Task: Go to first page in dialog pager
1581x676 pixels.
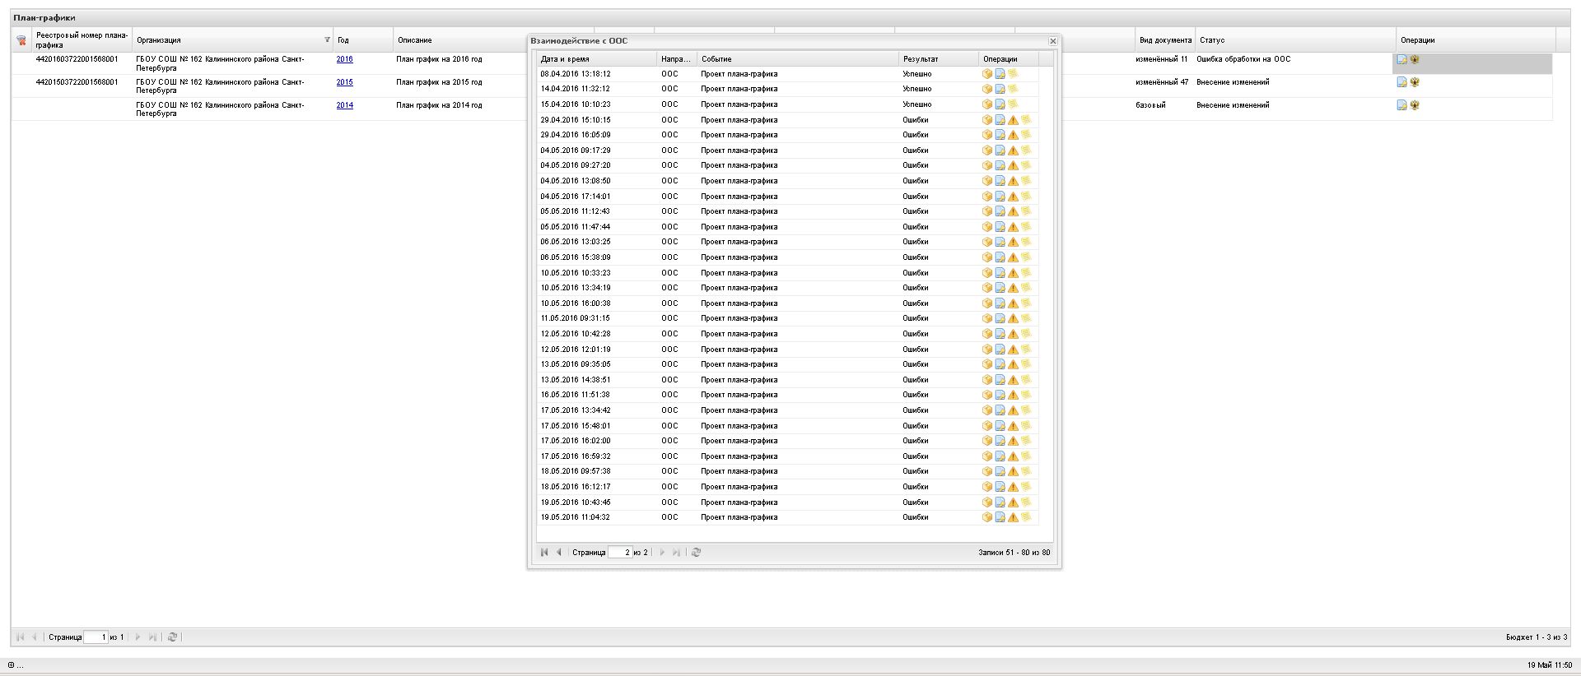Action: 544,553
